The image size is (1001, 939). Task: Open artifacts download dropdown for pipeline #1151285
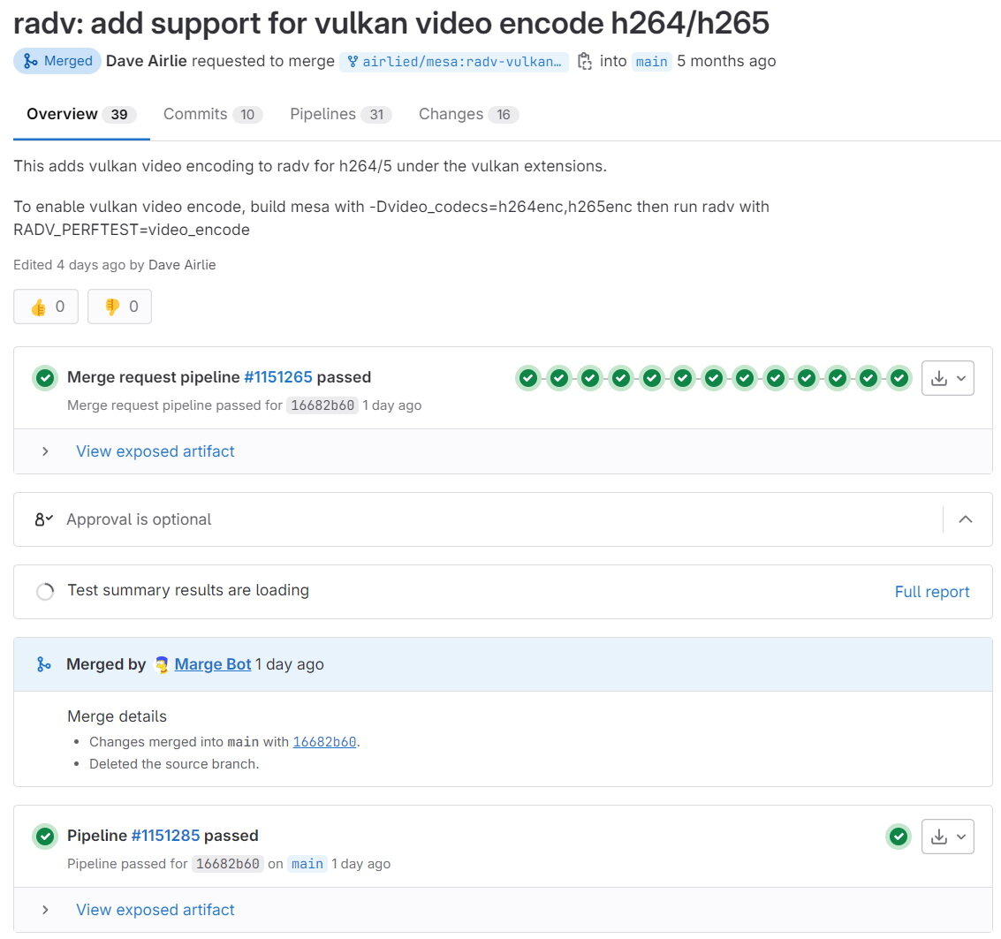948,837
